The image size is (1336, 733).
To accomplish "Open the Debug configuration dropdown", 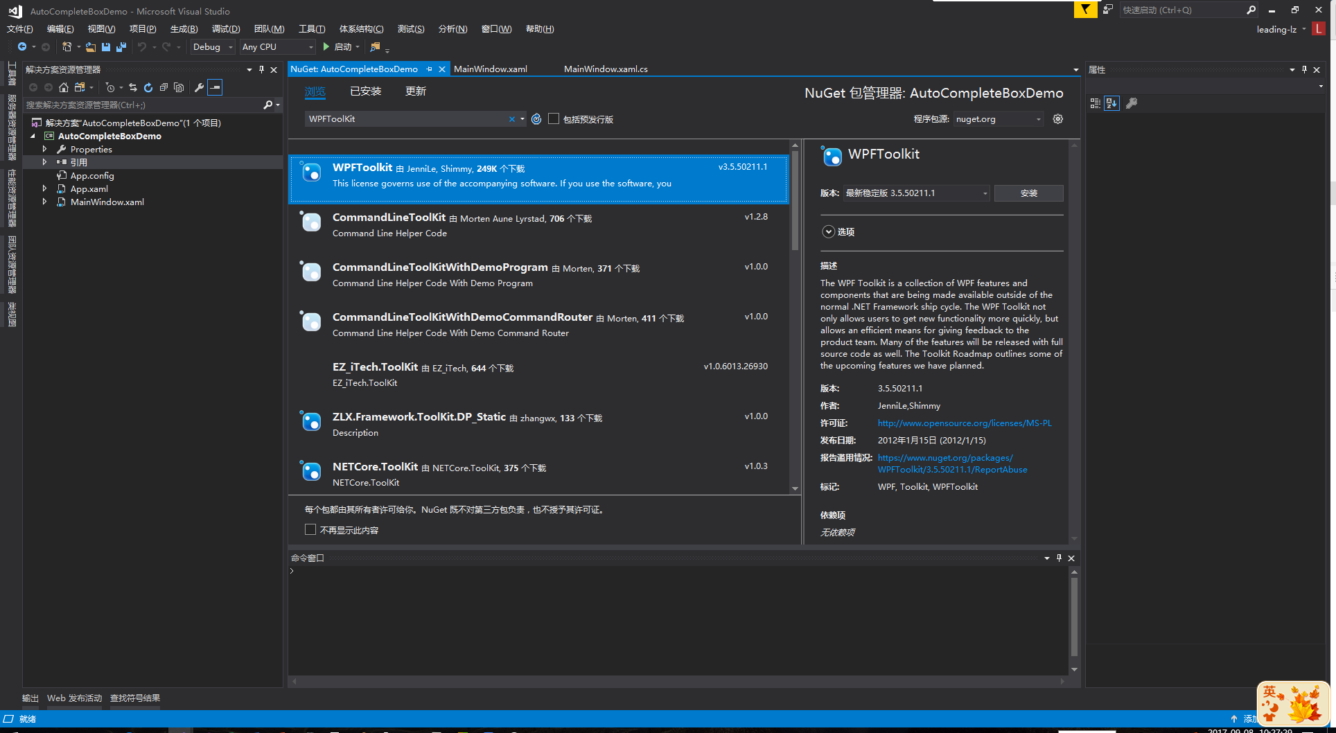I will (x=213, y=47).
